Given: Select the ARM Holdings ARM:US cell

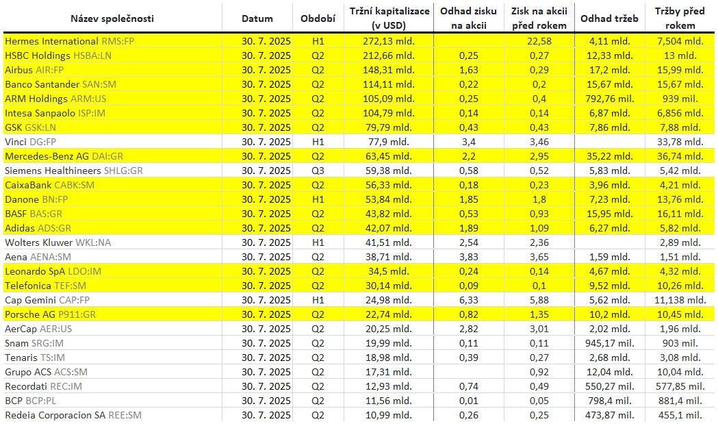Looking at the screenshot, I should point(113,99).
